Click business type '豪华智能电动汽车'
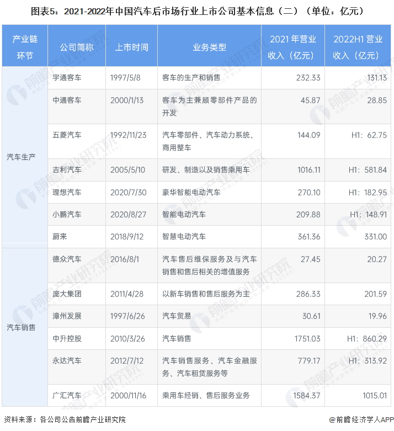Screen dimensions: 394x431 pyautogui.click(x=191, y=192)
